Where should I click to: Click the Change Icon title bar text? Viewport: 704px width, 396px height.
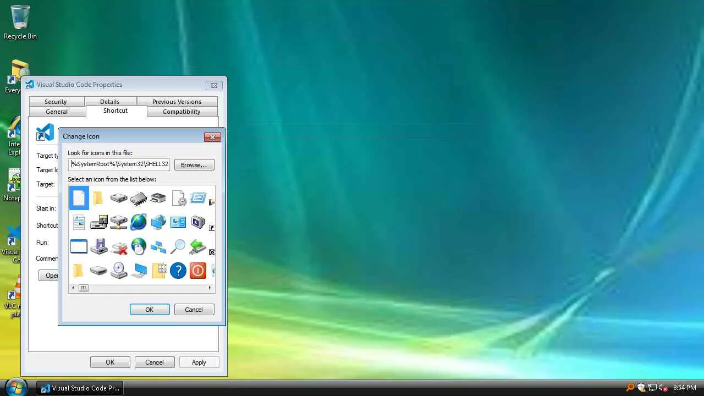81,136
